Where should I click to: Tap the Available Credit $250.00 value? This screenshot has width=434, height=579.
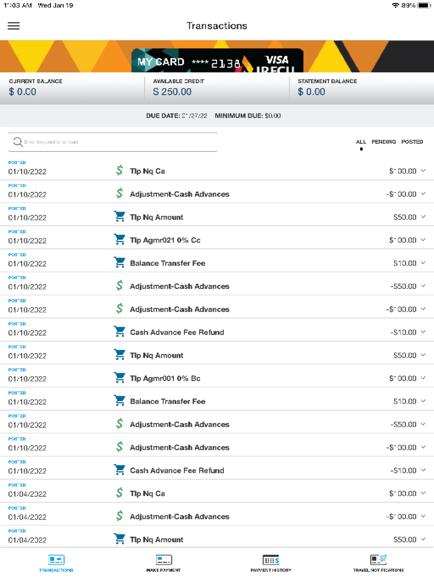[172, 92]
